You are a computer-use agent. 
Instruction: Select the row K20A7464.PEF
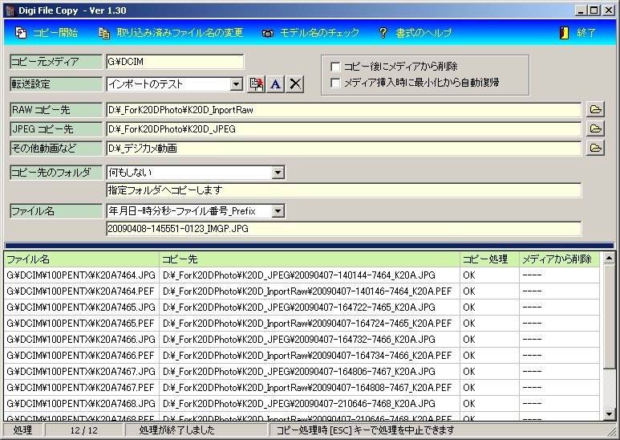click(302, 291)
